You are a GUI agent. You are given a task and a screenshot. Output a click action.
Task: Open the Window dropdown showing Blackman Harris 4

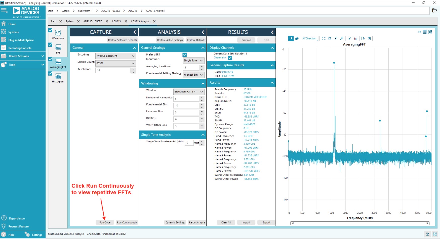point(188,91)
